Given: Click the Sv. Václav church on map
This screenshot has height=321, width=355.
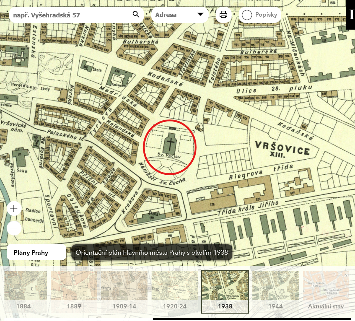Looking at the screenshot, I should [170, 143].
